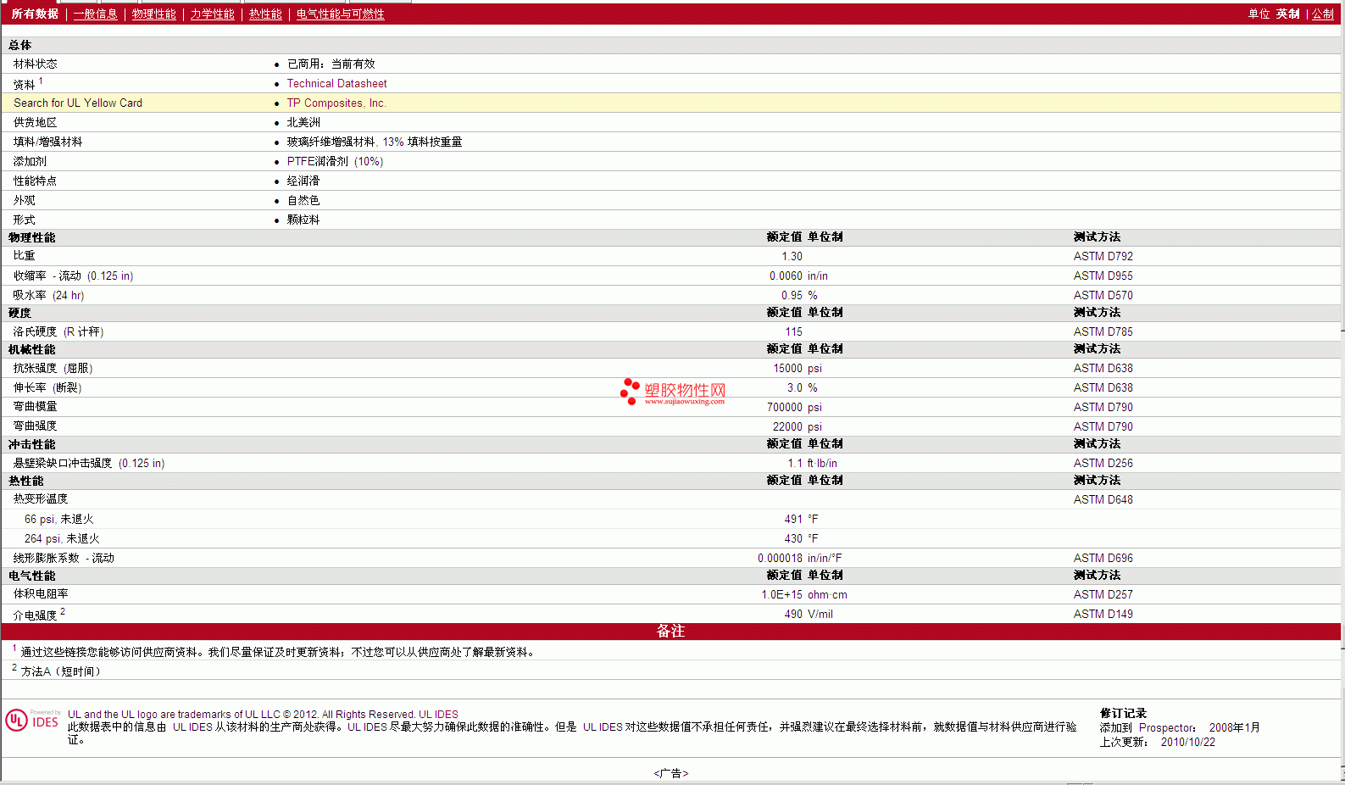Click the 物理性能 section header
Image resolution: width=1345 pixels, height=785 pixels.
(32, 237)
